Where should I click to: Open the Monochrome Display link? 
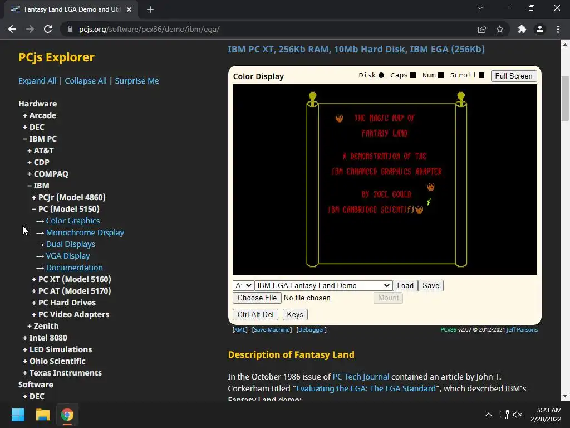(85, 232)
